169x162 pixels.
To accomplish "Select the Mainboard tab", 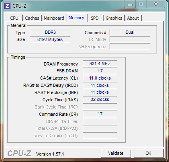I will 54,18.
